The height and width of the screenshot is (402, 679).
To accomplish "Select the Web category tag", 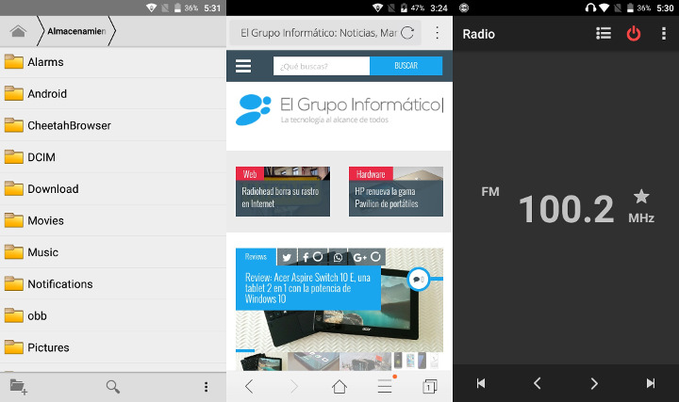I will coord(250,174).
